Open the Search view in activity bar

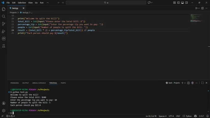(x=4, y=16)
